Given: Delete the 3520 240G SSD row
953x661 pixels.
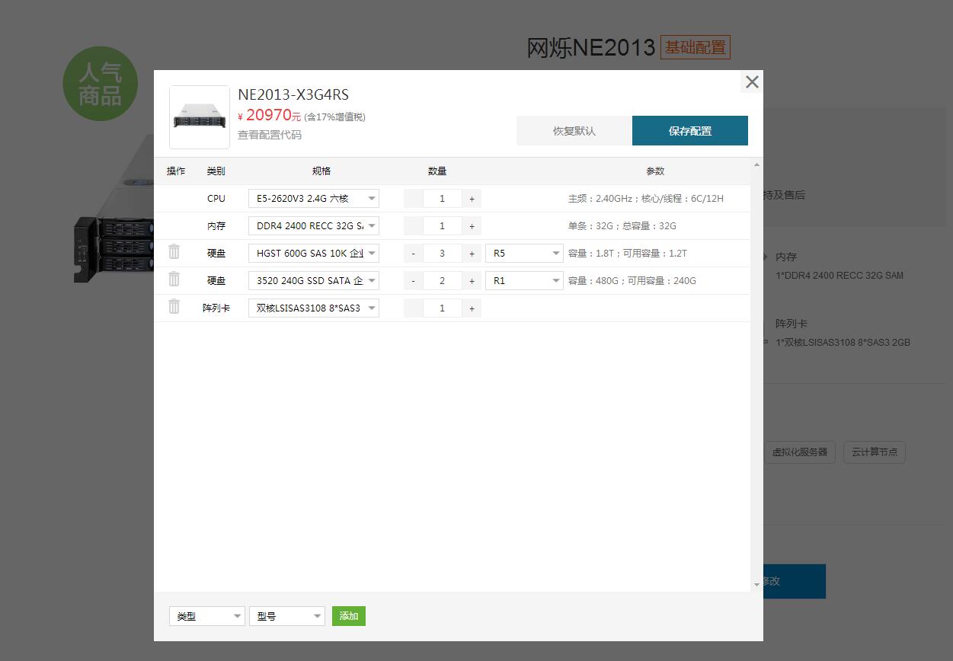Looking at the screenshot, I should [174, 279].
